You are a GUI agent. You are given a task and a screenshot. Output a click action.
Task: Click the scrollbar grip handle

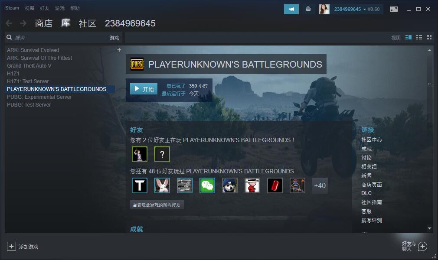[429, 84]
